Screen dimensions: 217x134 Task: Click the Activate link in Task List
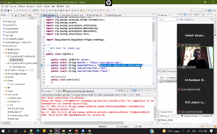tap(189, 20)
